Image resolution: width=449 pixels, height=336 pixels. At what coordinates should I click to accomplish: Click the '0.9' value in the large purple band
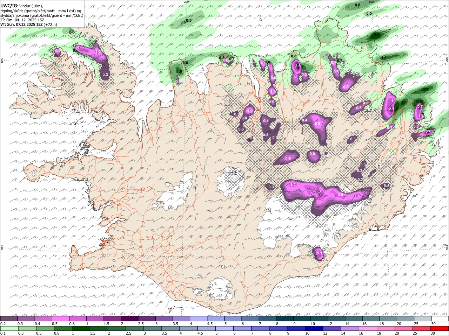pos(340,195)
